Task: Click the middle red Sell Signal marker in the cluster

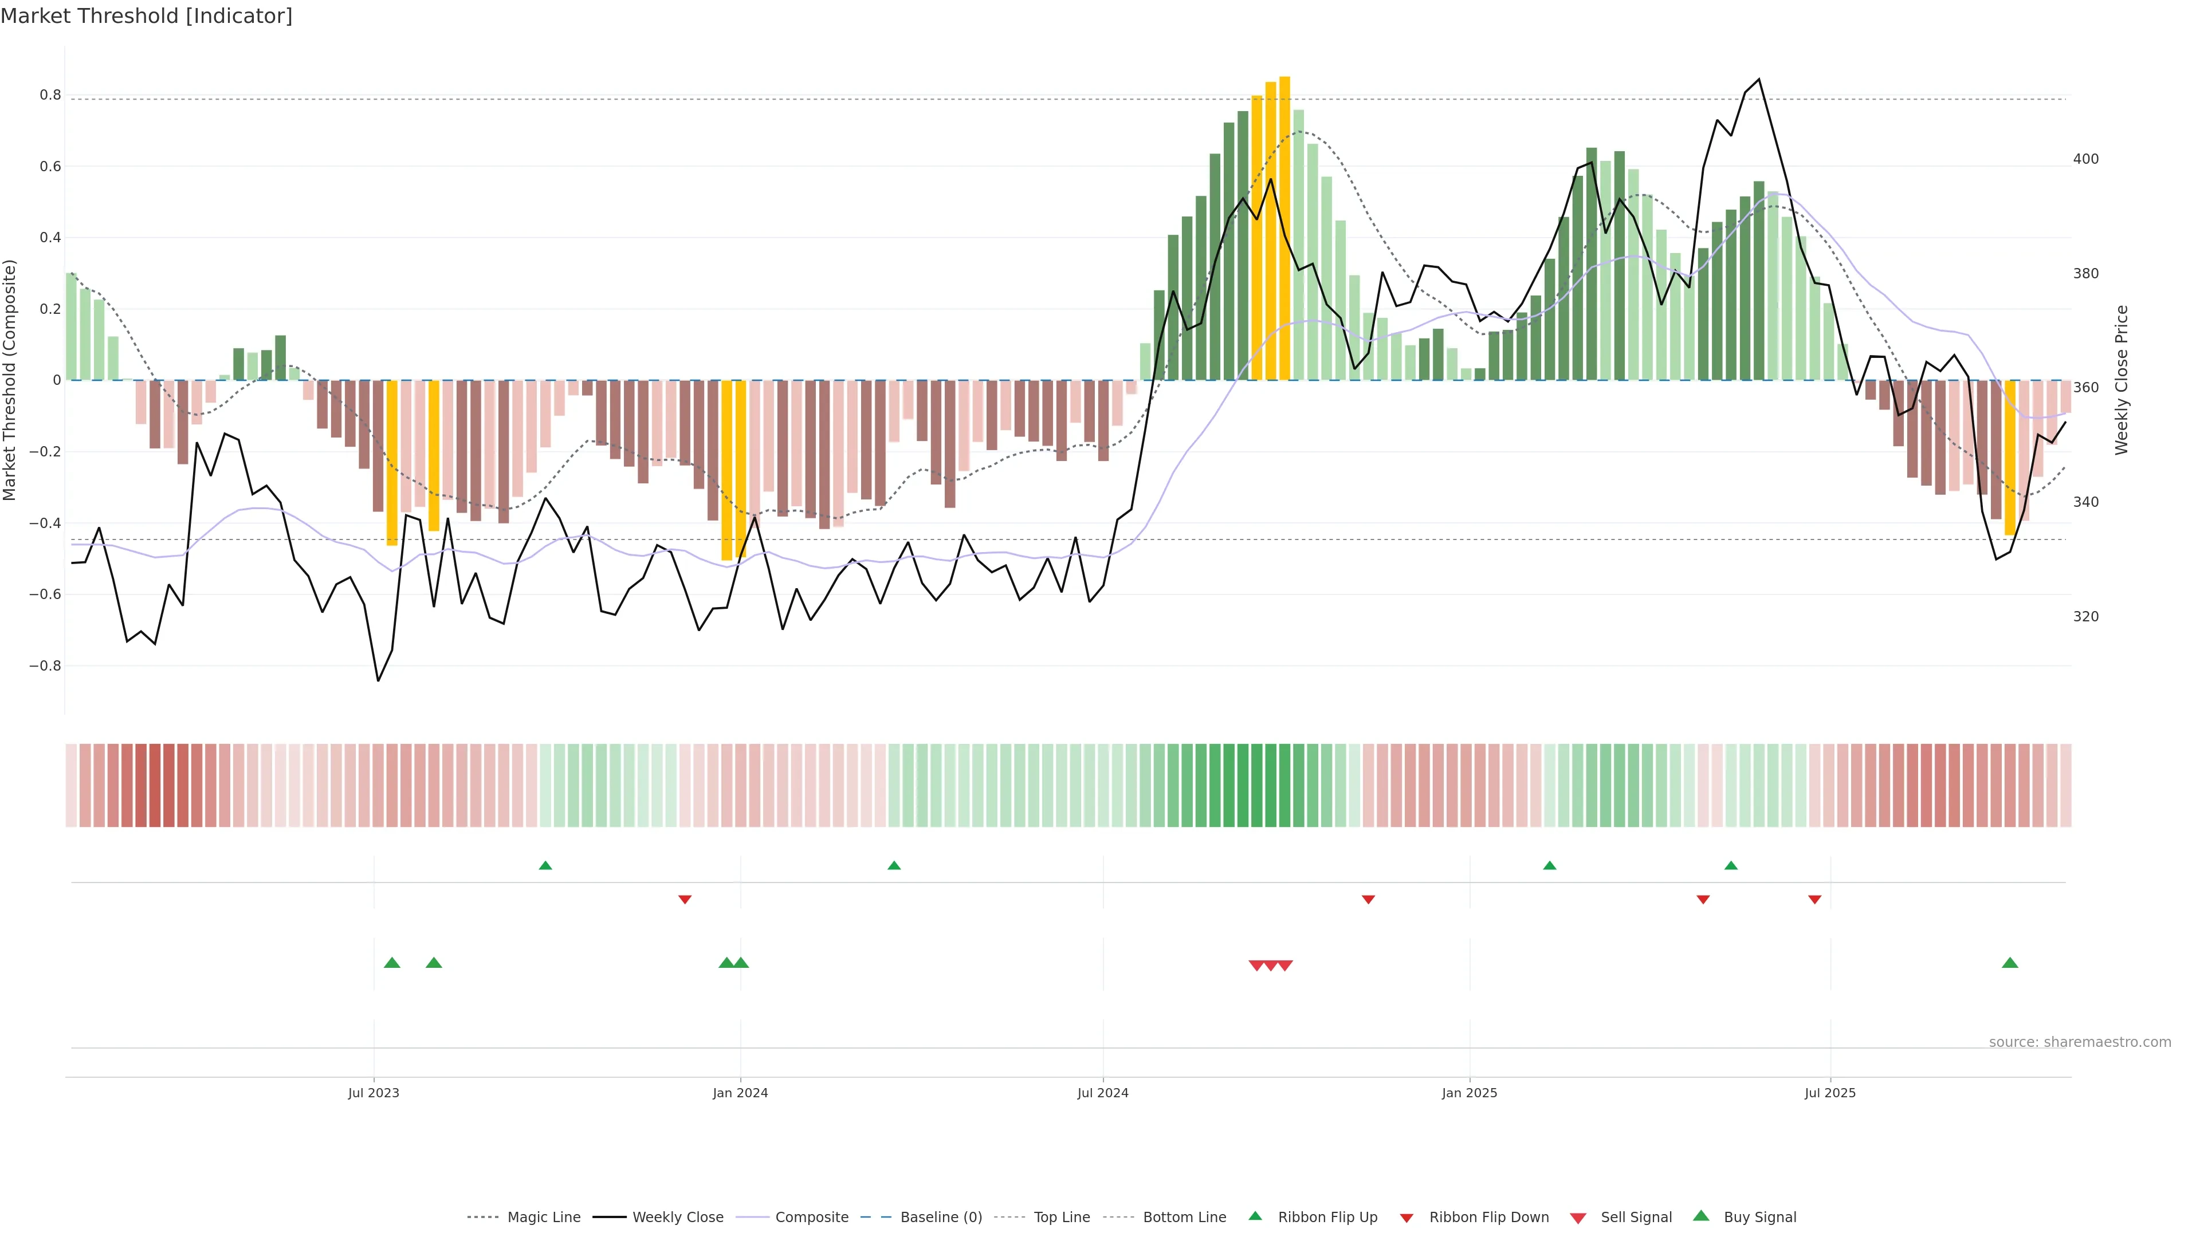Action: point(1271,966)
